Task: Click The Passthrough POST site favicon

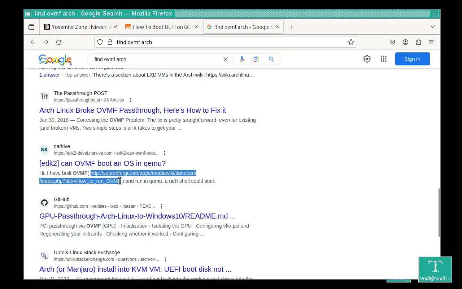Action: [x=44, y=96]
